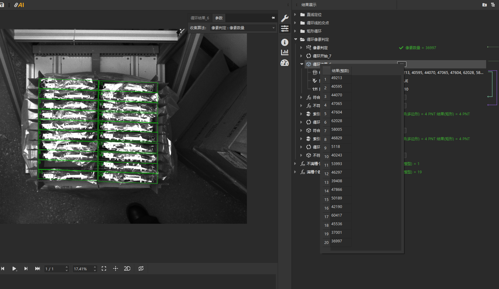Open the wrench settings tool
Image resolution: width=499 pixels, height=289 pixels.
(x=284, y=18)
